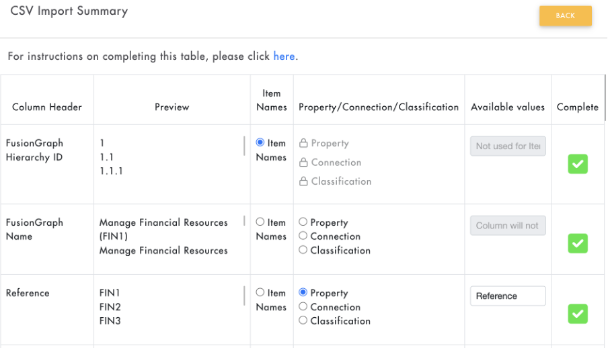This screenshot has height=348, width=608.
Task: Select Classification radio for Reference row
Action: pyautogui.click(x=303, y=320)
